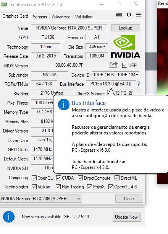
Task: Click the Device ID field 10DE 1F06
Action: (116, 75)
